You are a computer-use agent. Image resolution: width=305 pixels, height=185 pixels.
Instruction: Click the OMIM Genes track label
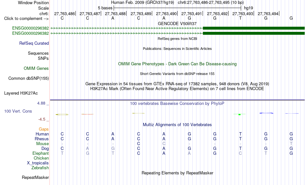click(36, 69)
